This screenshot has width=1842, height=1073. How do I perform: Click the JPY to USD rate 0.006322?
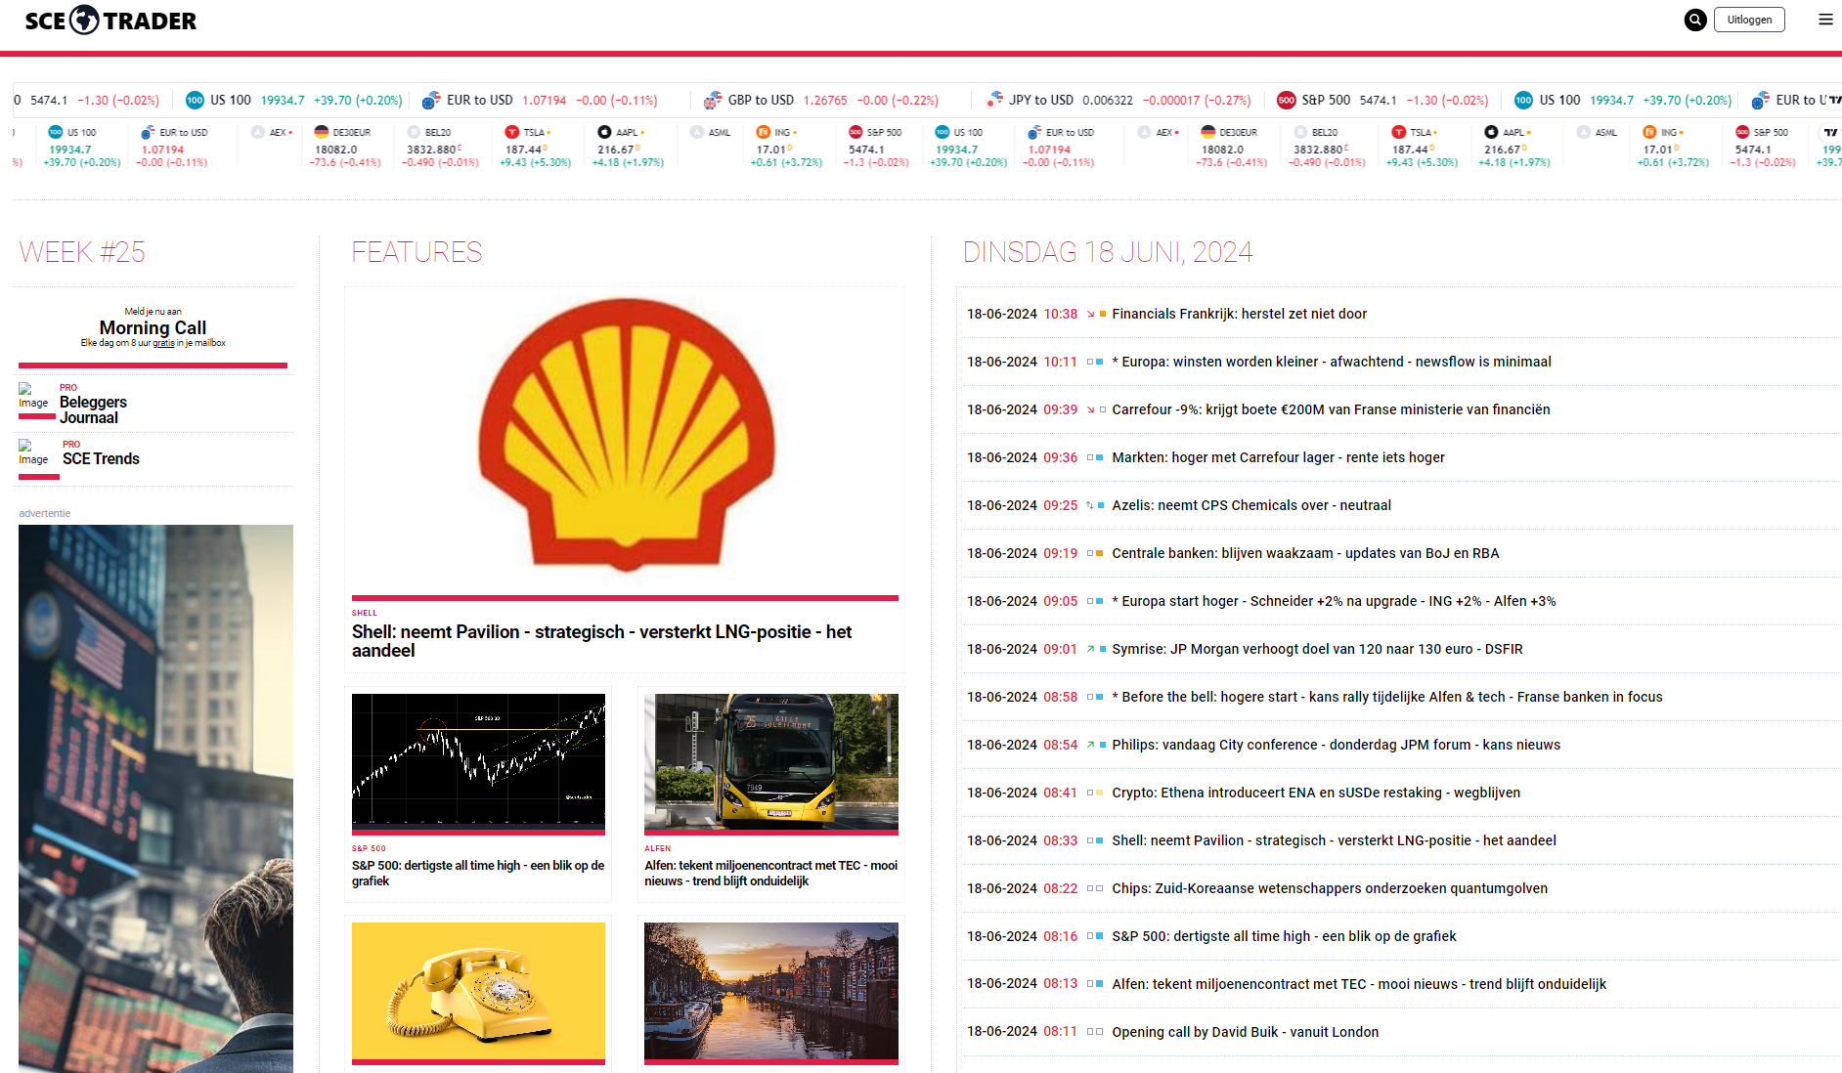[x=1108, y=100]
